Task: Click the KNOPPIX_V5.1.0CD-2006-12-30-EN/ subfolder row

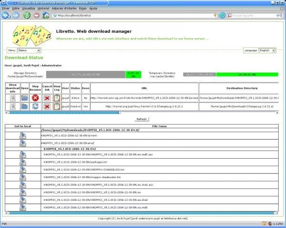Action: [142, 149]
